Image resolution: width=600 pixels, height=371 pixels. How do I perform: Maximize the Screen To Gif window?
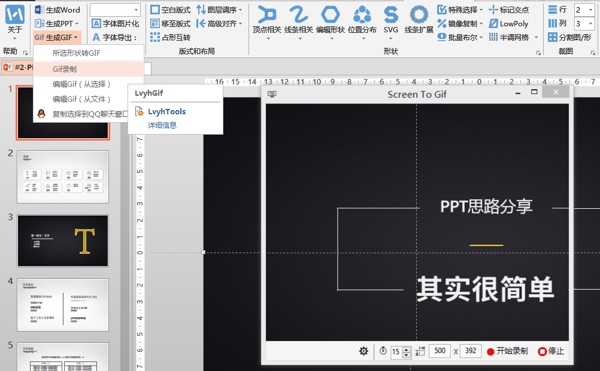[534, 92]
